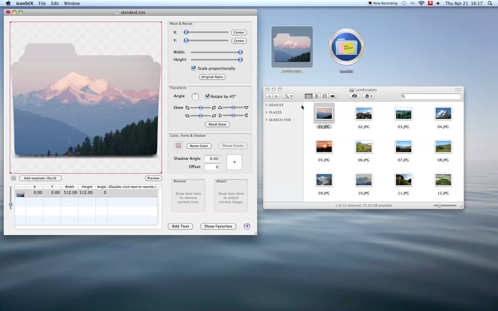
Task: Click the Show Favorites button
Action: coord(218,226)
